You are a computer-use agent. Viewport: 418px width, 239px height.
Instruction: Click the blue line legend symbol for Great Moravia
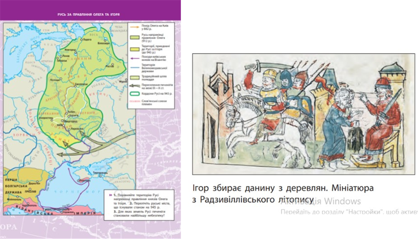pyautogui.click(x=135, y=68)
